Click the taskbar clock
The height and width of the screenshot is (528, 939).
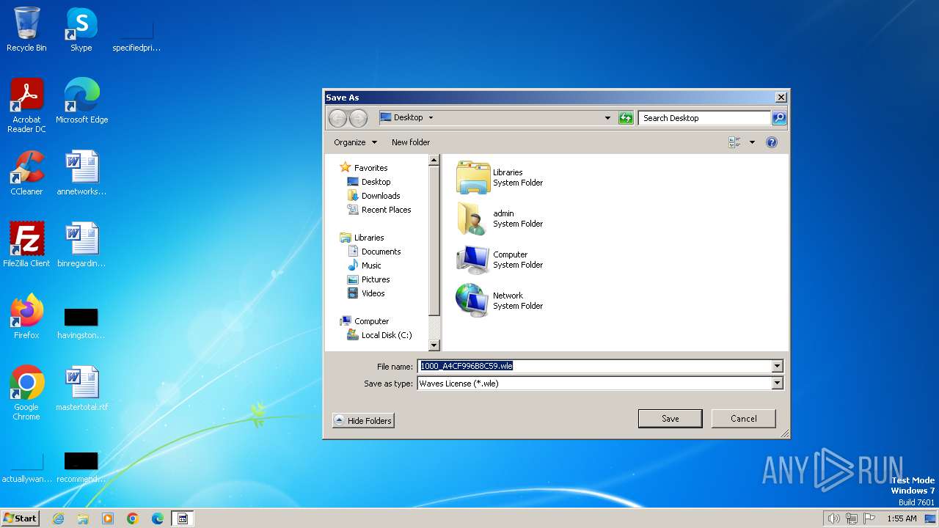(902, 518)
